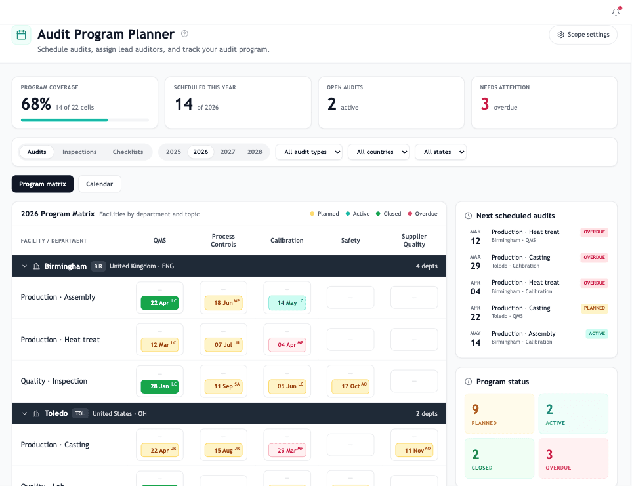Open the All states dropdown
This screenshot has width=632, height=486.
coord(440,152)
